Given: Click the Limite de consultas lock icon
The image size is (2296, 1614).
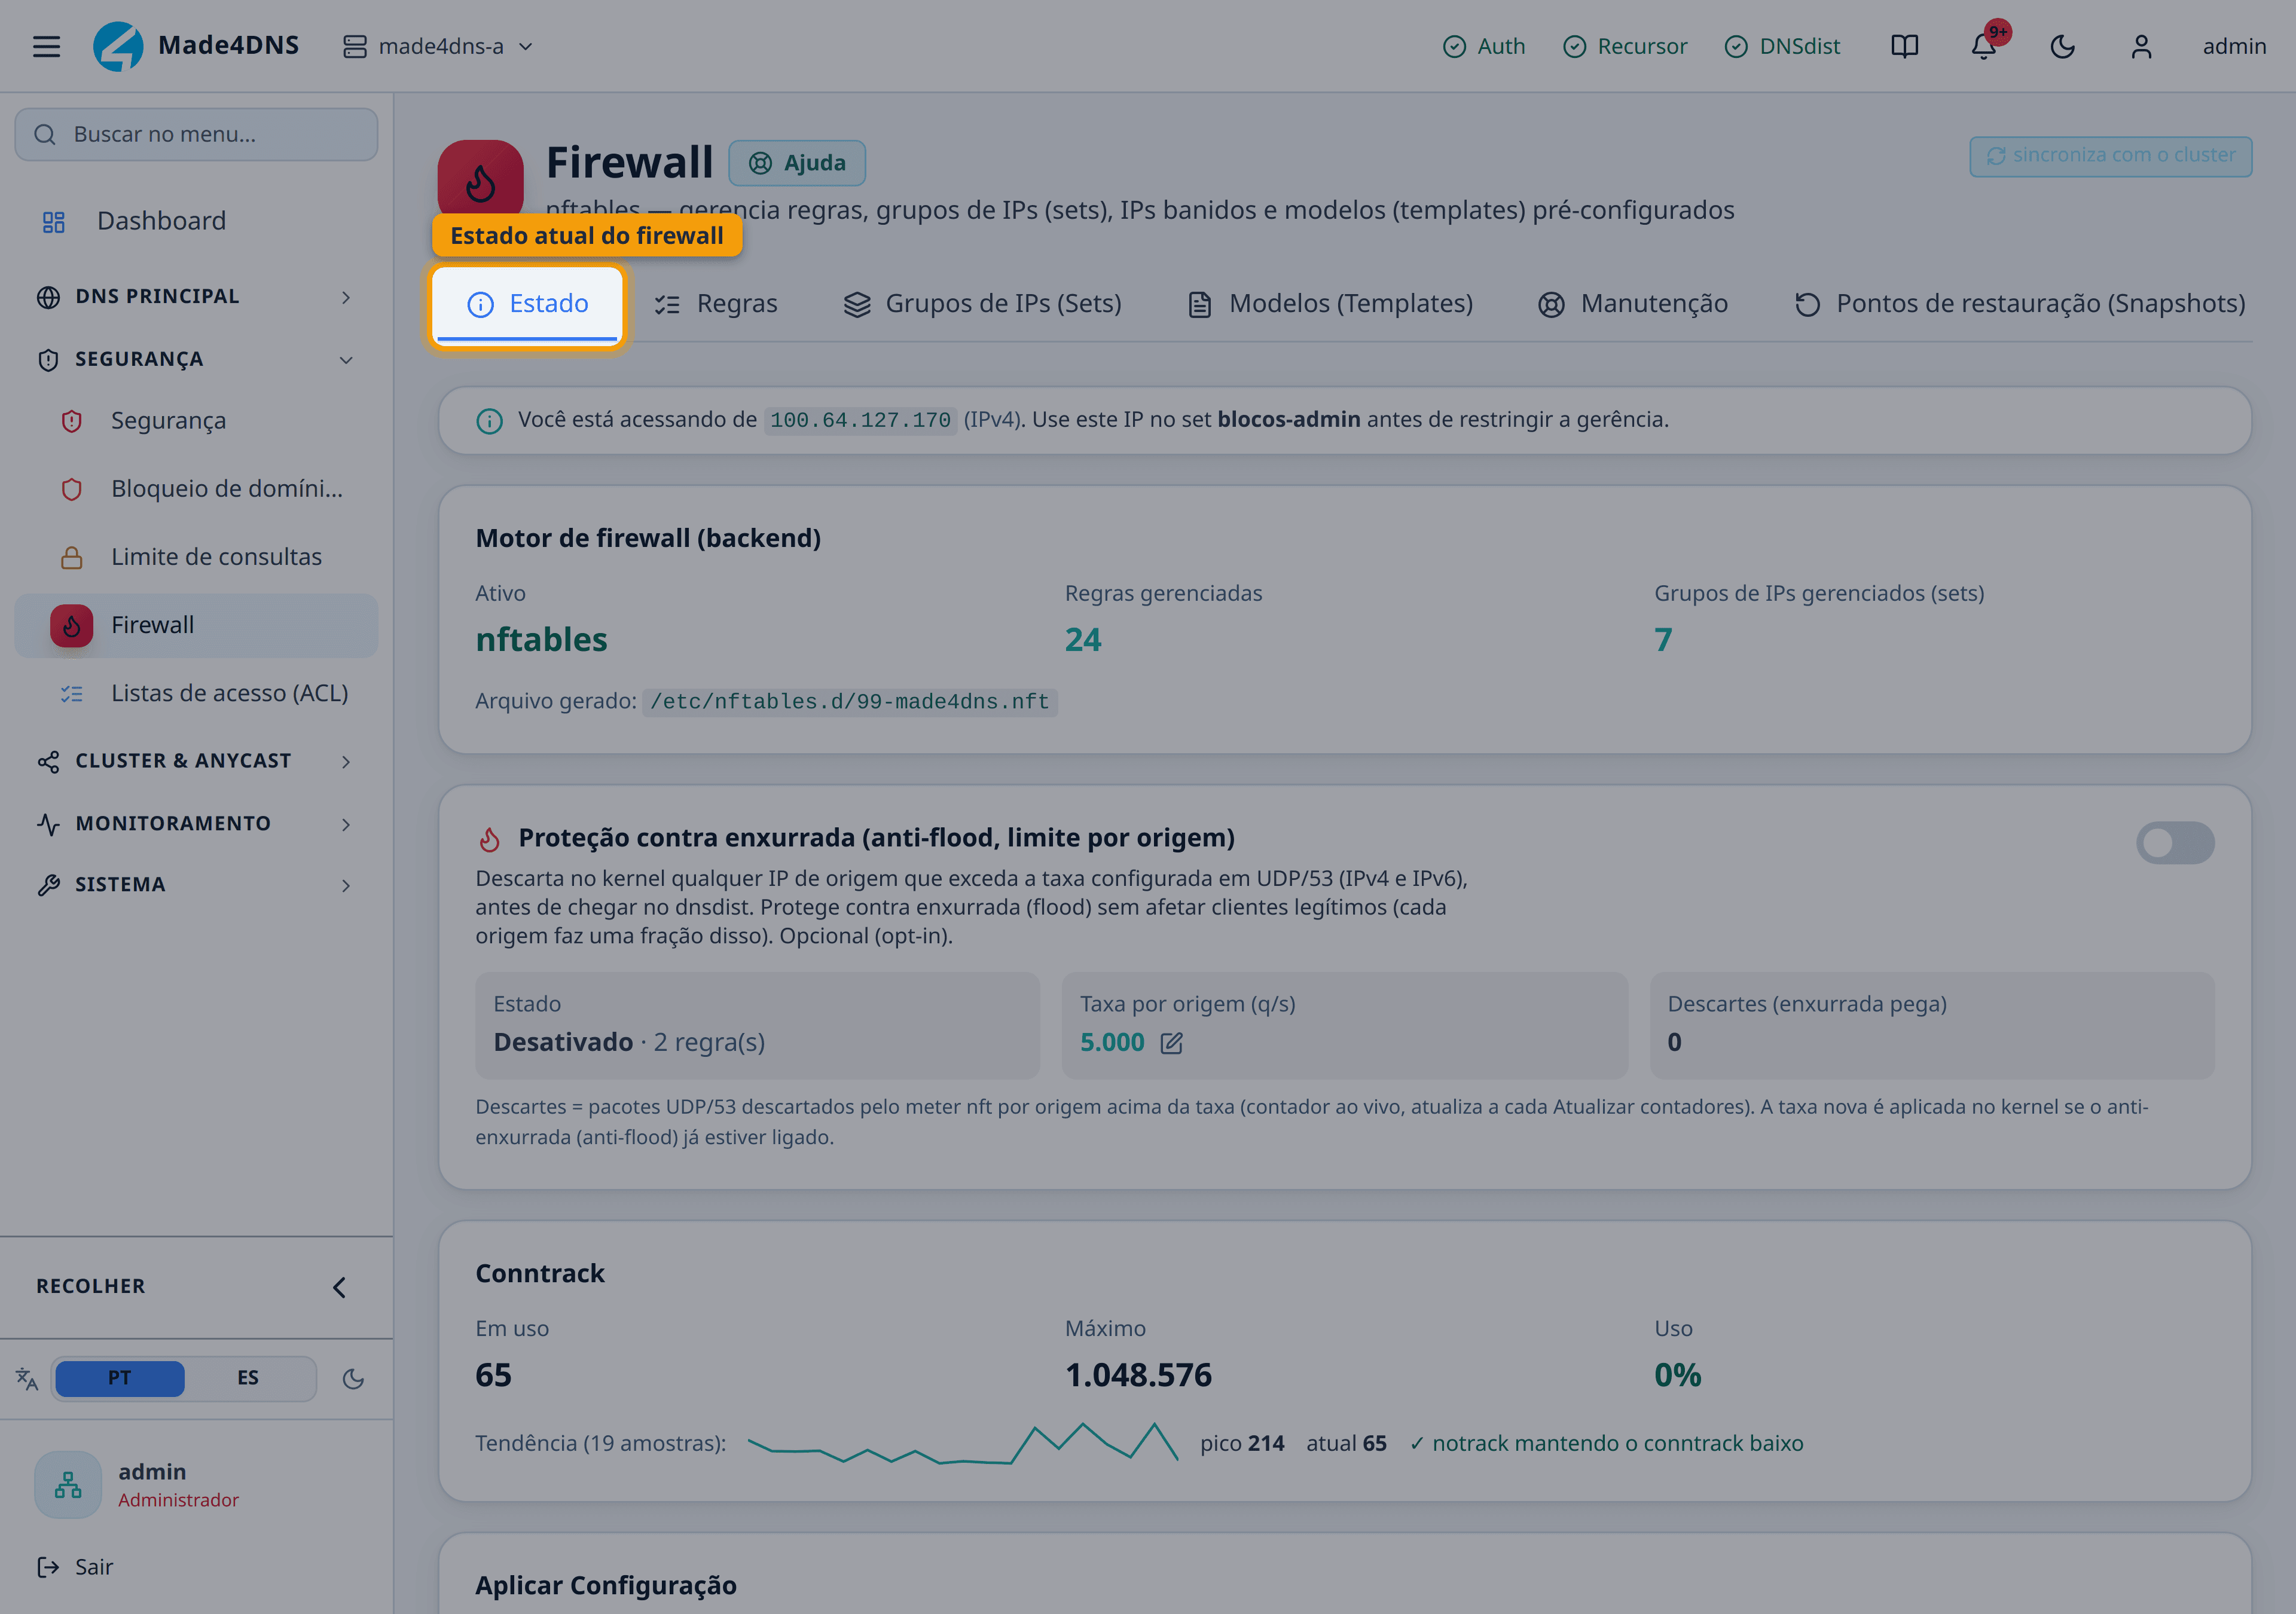Looking at the screenshot, I should point(72,557).
